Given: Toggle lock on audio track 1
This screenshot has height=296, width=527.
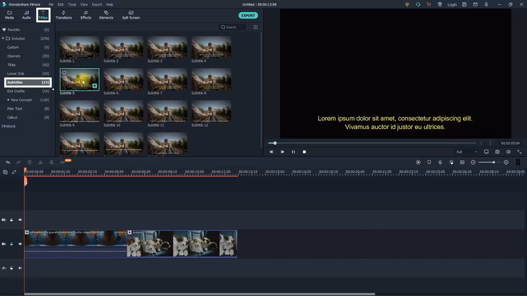Looking at the screenshot, I should [12, 268].
